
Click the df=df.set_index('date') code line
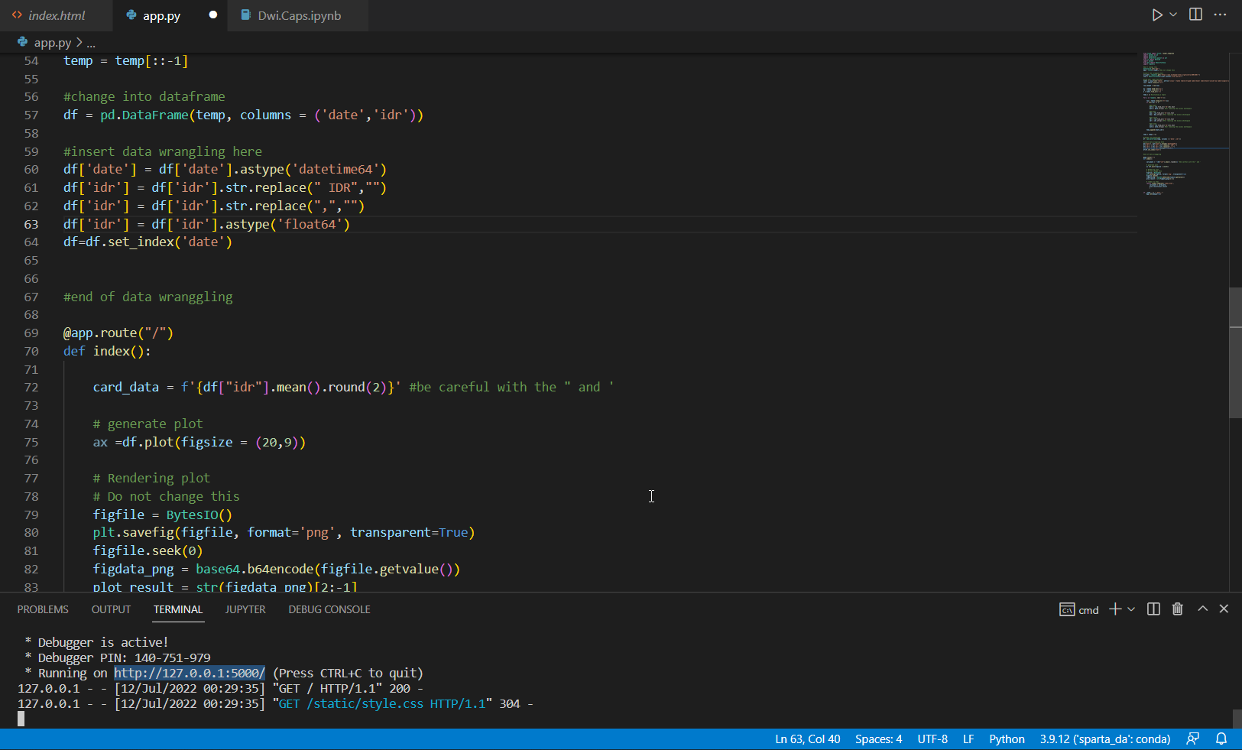pyautogui.click(x=148, y=242)
